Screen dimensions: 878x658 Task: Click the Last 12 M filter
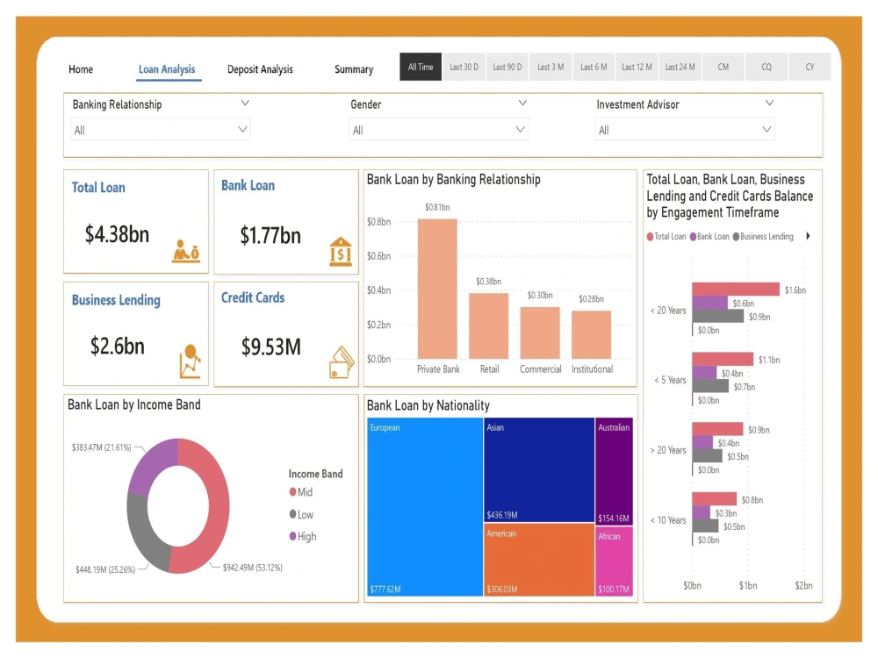coord(637,66)
